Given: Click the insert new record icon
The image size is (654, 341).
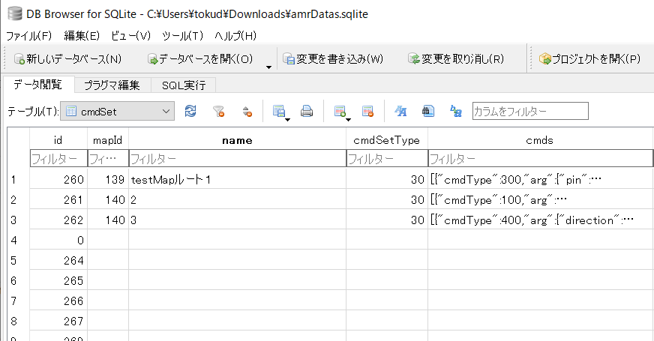Looking at the screenshot, I should (340, 111).
